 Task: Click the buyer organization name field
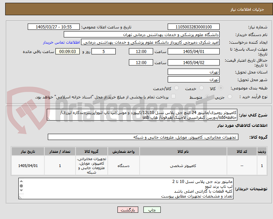(x=142, y=34)
